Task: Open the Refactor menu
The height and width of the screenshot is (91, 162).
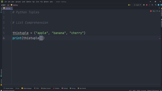Action: coord(29,2)
